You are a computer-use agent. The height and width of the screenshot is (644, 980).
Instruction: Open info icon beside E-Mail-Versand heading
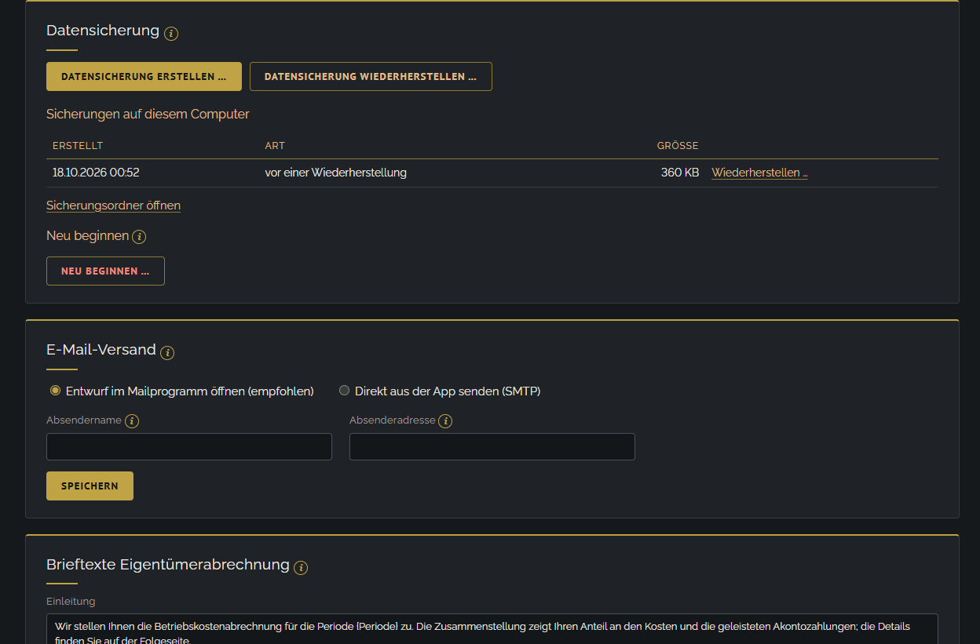[x=167, y=352]
